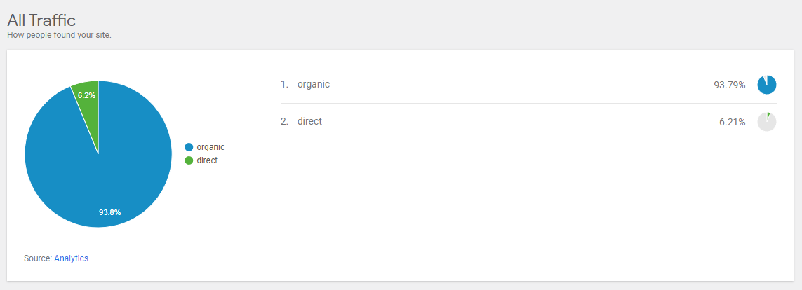Image resolution: width=802 pixels, height=290 pixels.
Task: Click the All Traffic heading
Action: [x=41, y=20]
